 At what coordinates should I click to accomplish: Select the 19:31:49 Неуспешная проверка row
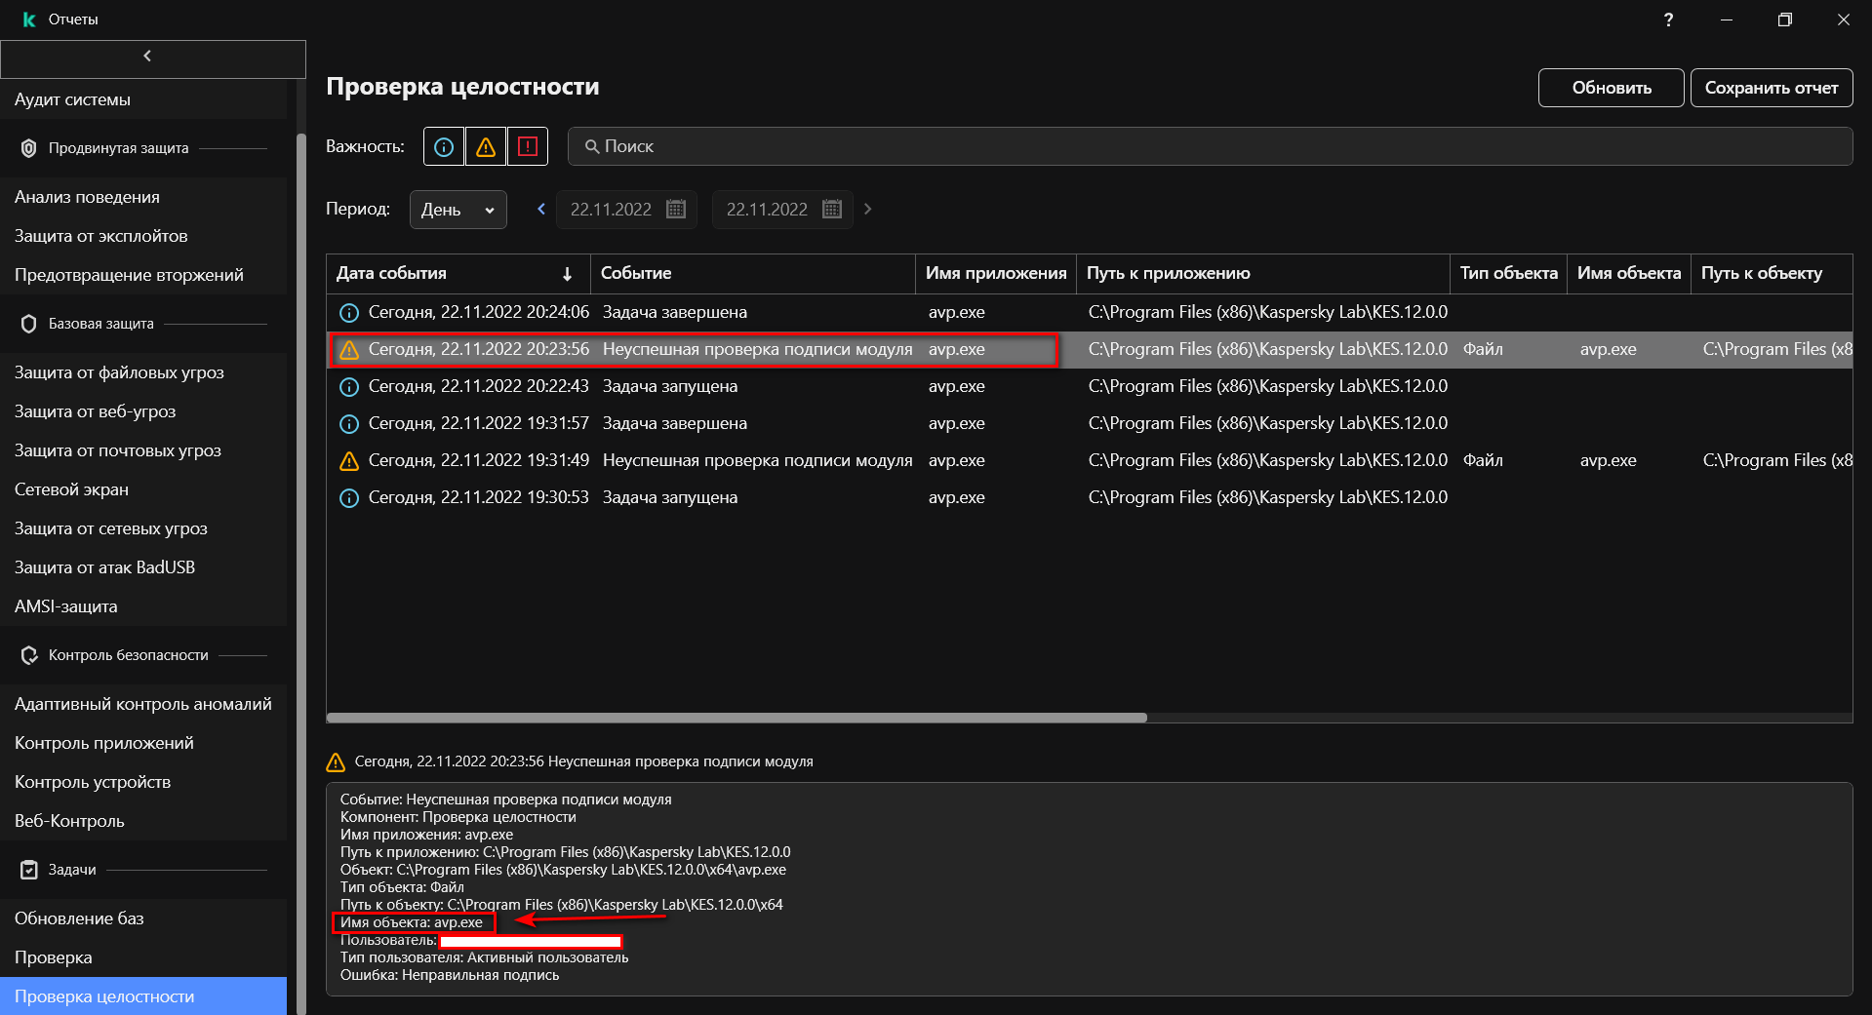(x=1089, y=460)
